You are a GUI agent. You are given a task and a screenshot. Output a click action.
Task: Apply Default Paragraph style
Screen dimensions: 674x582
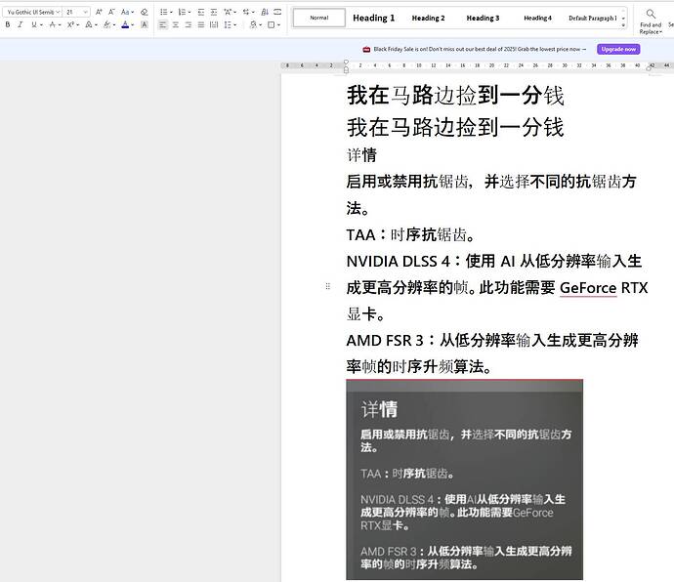pyautogui.click(x=592, y=18)
